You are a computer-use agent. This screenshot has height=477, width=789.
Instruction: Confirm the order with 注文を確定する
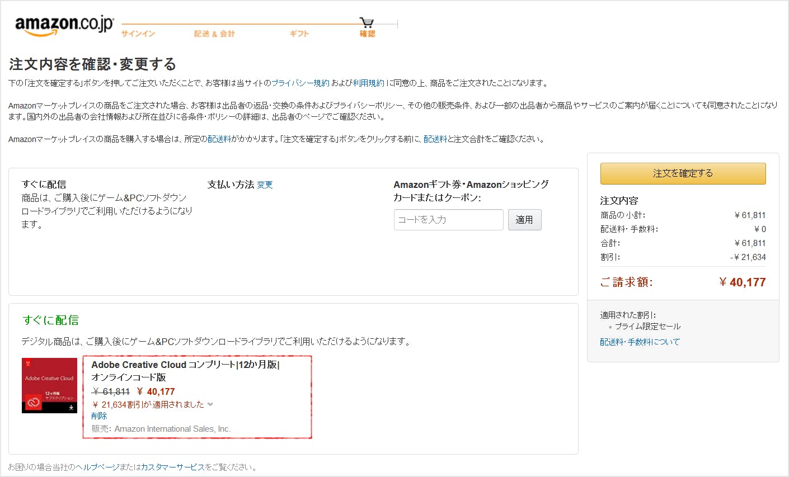coord(683,173)
